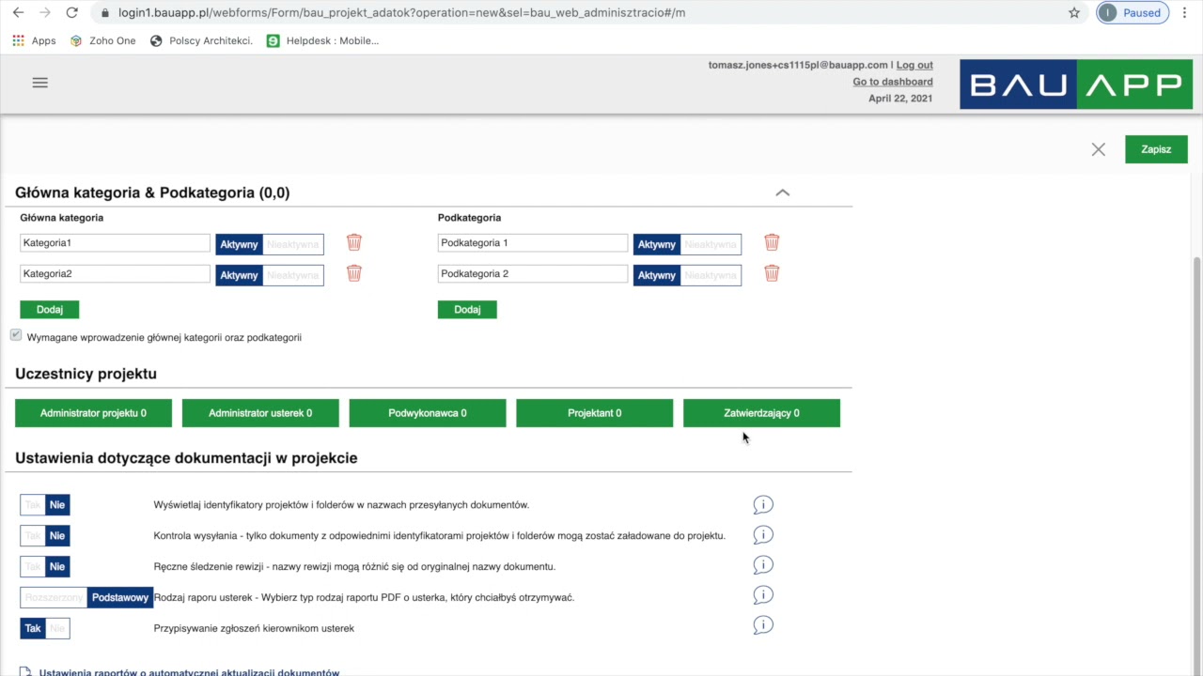The width and height of the screenshot is (1203, 676).
Task: Open Zatwierdzający 0 participants
Action: click(x=761, y=413)
